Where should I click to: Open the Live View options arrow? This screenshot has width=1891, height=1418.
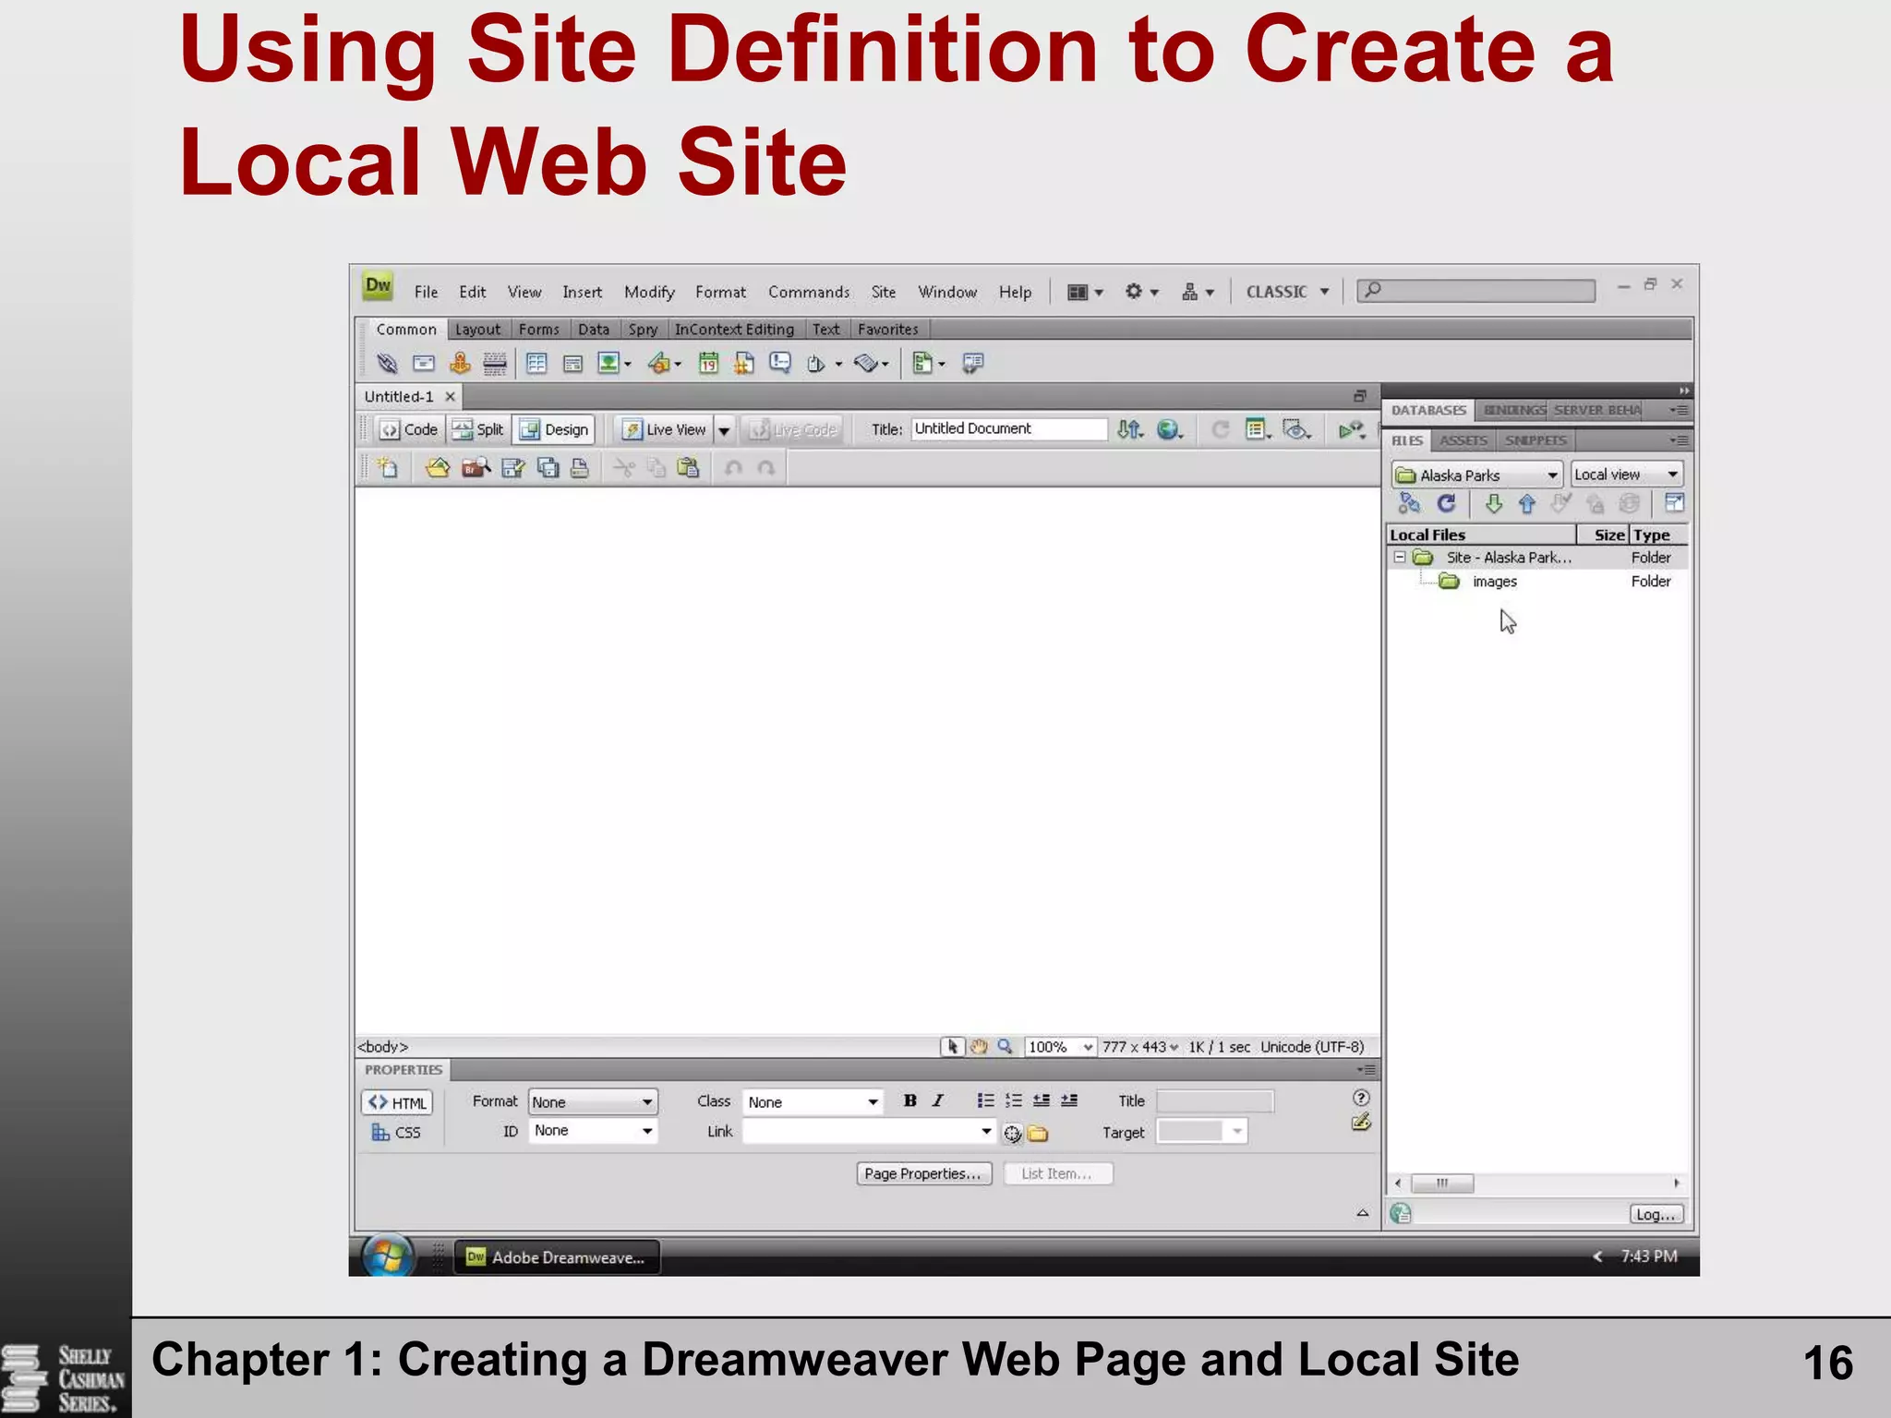click(x=725, y=430)
